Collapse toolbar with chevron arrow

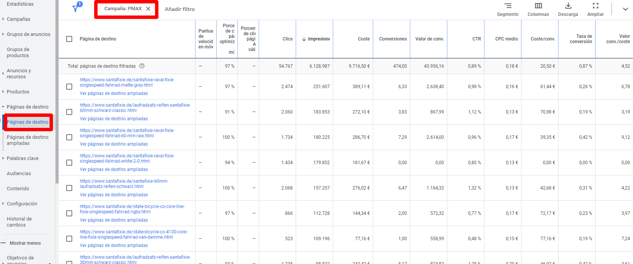point(625,9)
